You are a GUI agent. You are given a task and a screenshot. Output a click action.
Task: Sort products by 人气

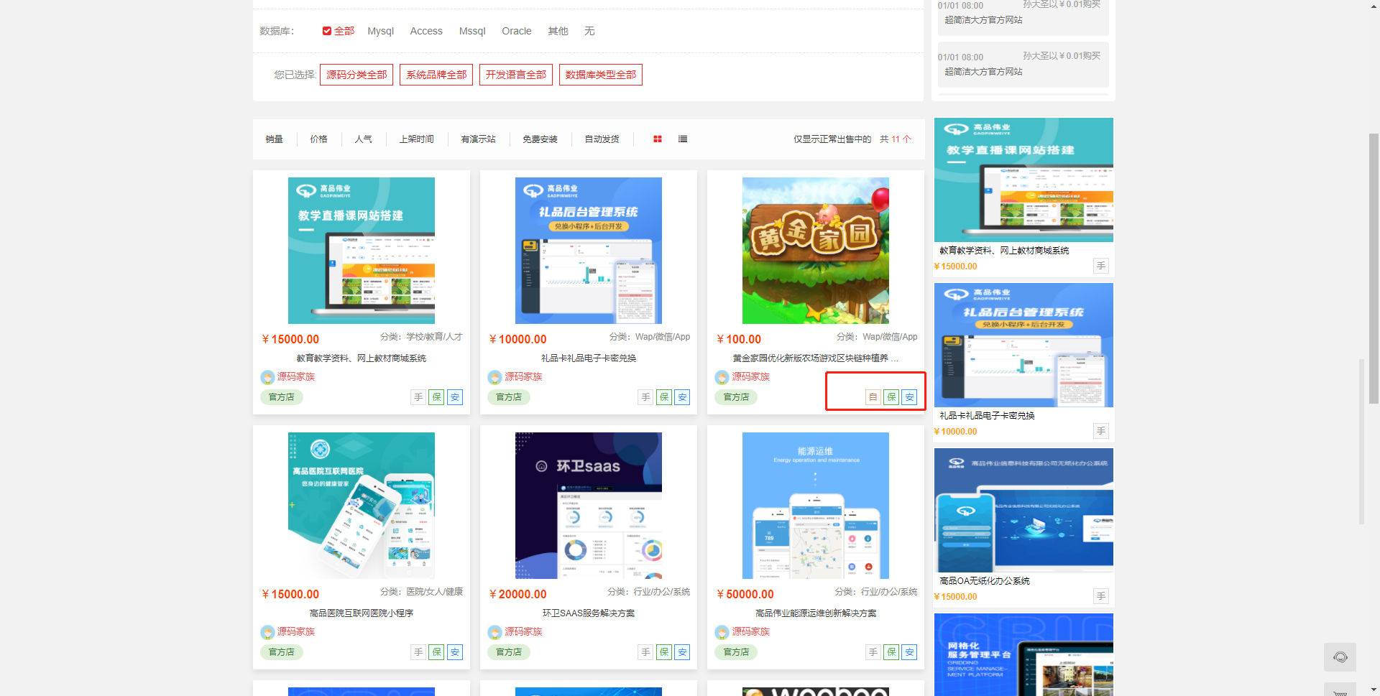pos(363,139)
